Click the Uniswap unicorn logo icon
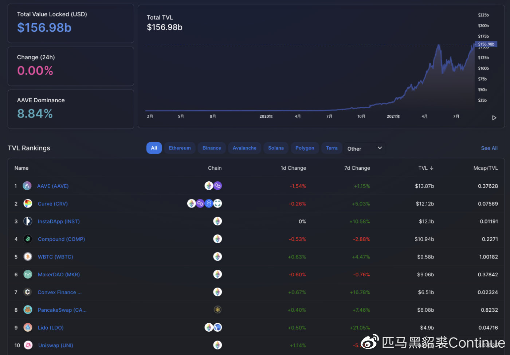The height and width of the screenshot is (355, 510). (x=28, y=345)
